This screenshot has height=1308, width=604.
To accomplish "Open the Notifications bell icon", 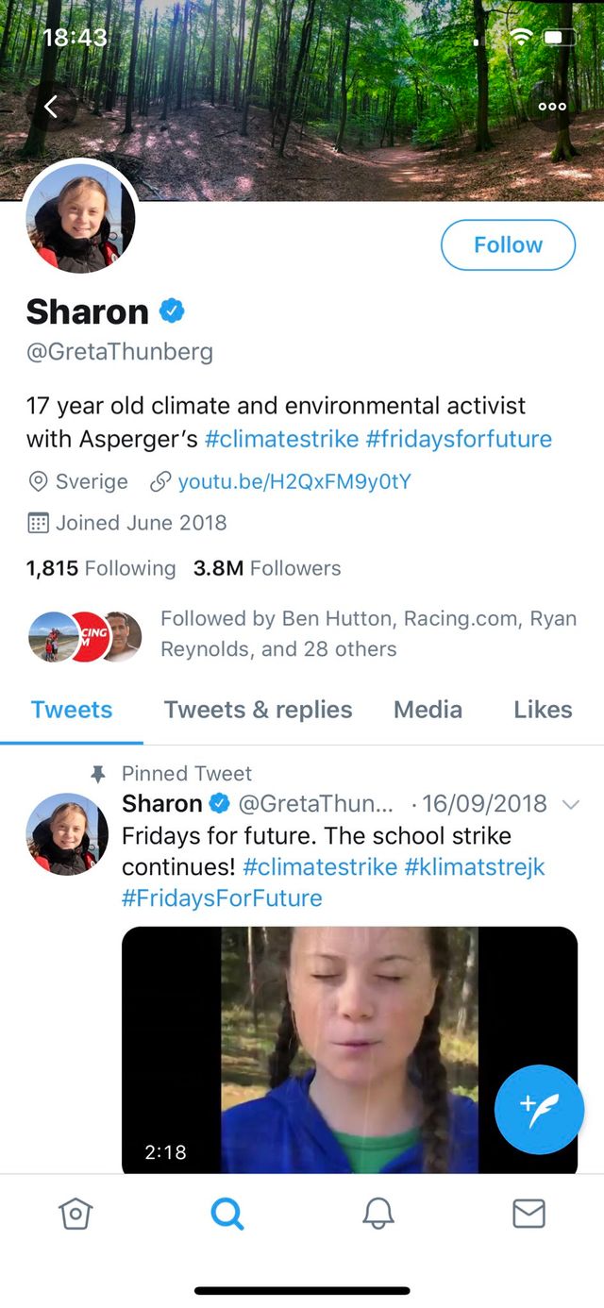I will point(377,1214).
